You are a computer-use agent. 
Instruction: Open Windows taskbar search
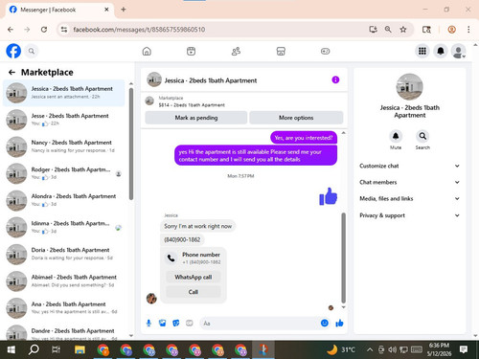tap(34, 349)
